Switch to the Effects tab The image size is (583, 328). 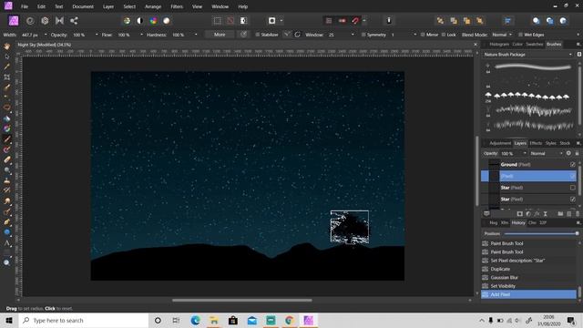tap(536, 143)
